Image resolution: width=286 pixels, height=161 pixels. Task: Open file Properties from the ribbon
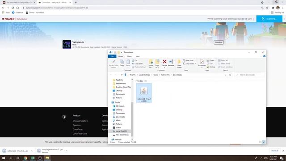click(202, 64)
